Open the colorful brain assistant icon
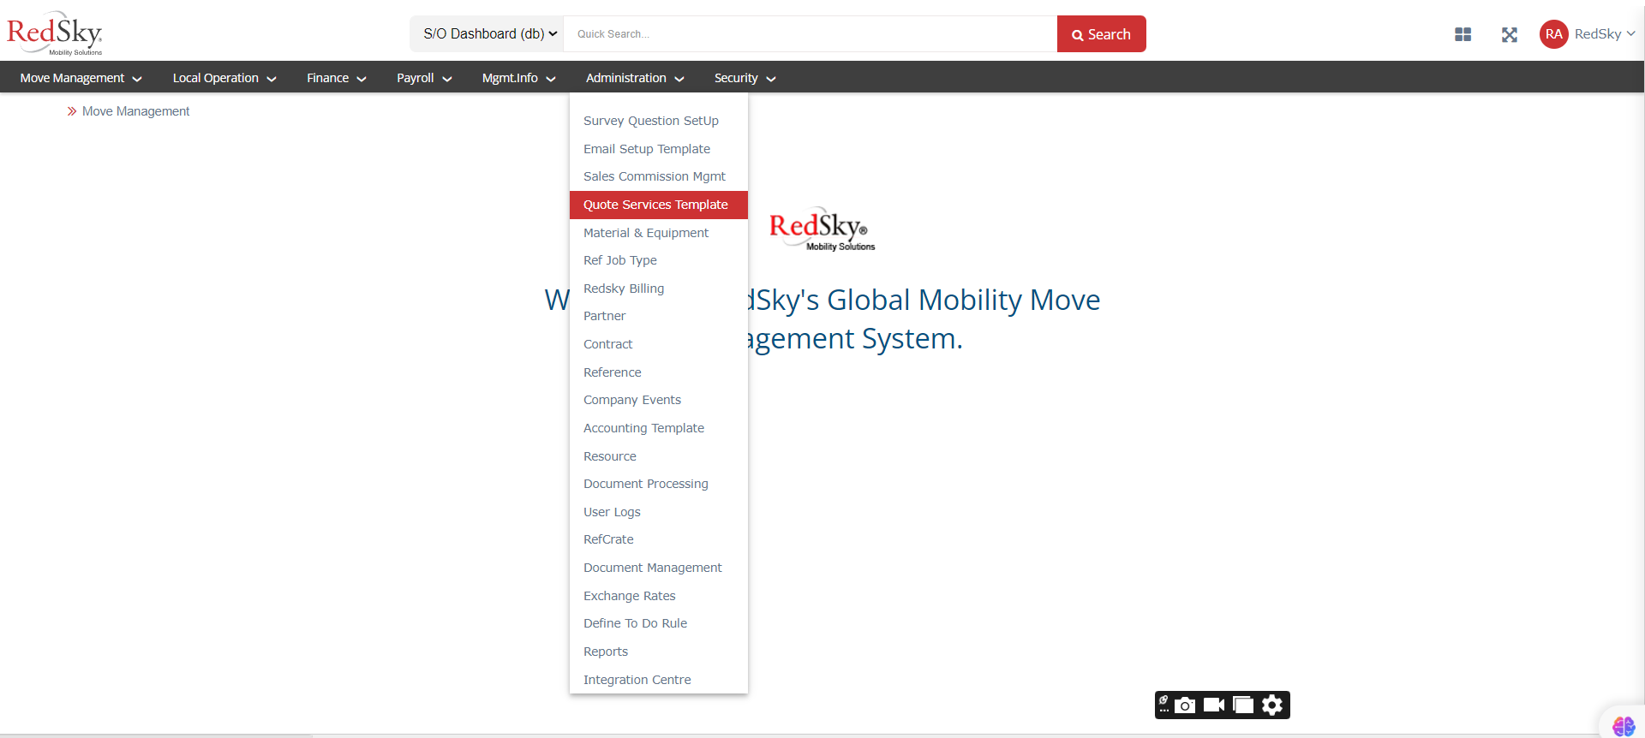This screenshot has height=738, width=1645. (1624, 726)
